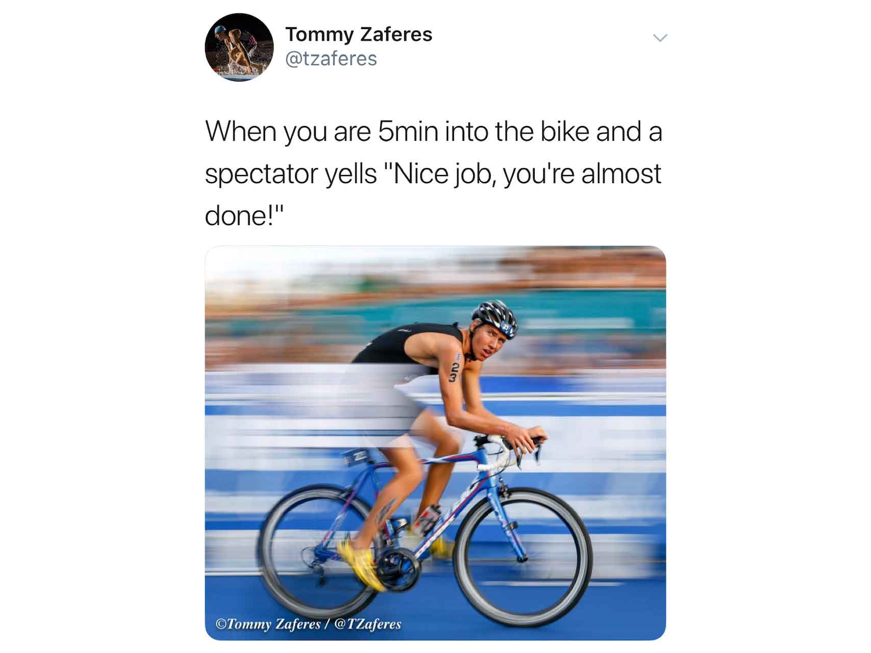Click the cyclist's helmet in the photo
Viewport: 871px width, 653px height.
(x=494, y=318)
